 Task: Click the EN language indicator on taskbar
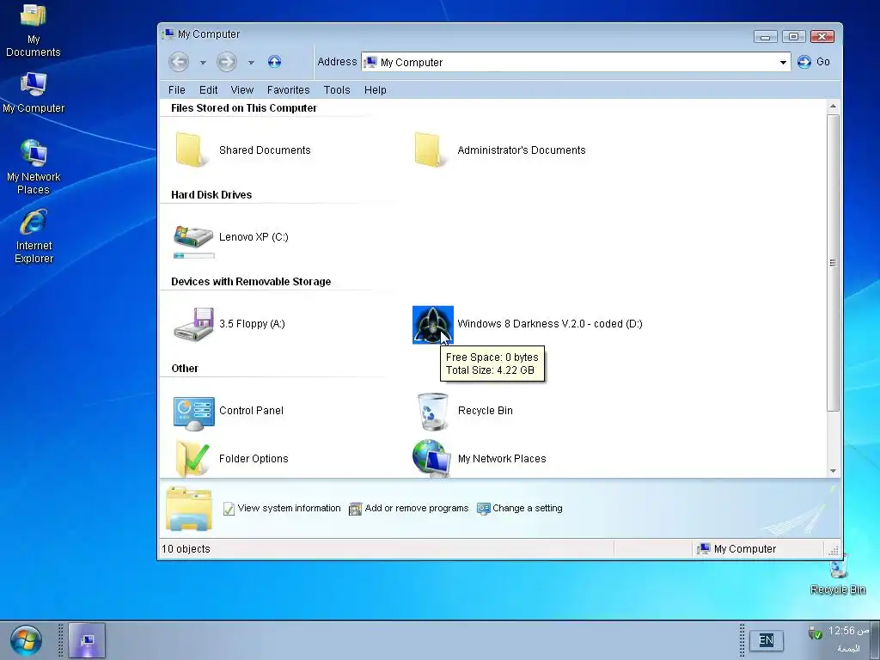pyautogui.click(x=766, y=639)
